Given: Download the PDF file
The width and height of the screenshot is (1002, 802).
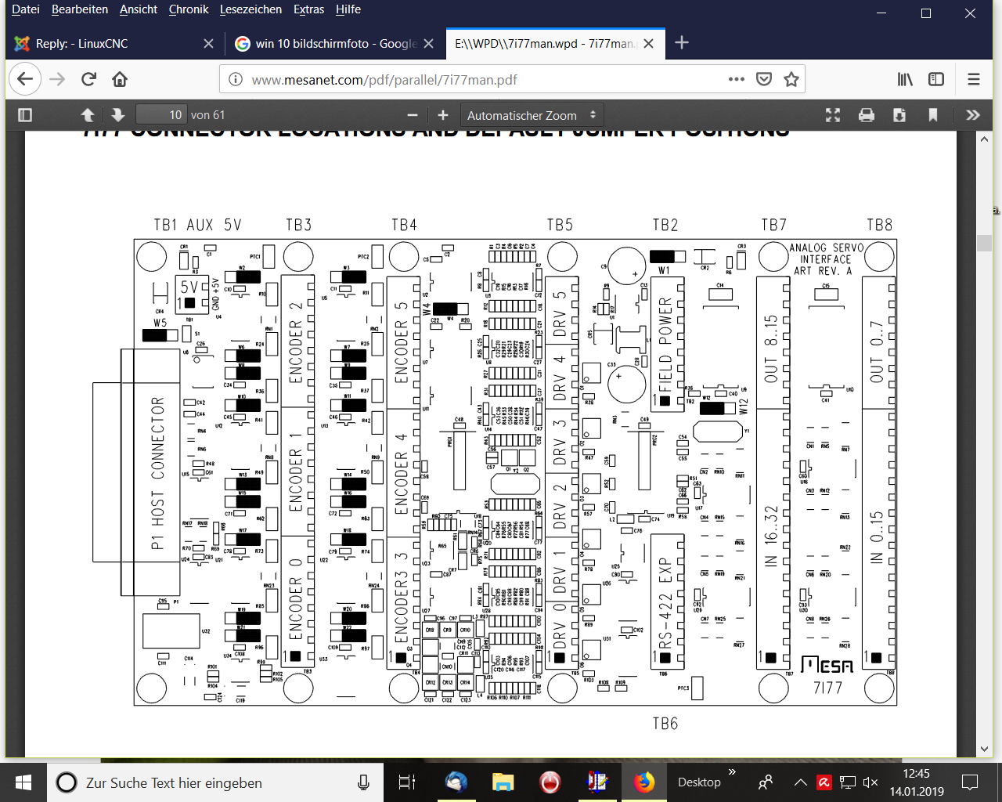Looking at the screenshot, I should tap(899, 115).
